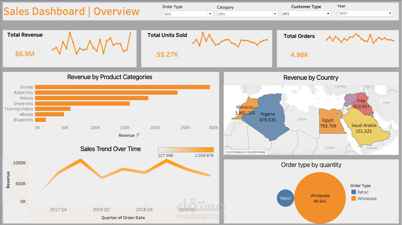Screen dimensions: 402x225
Task: Open the Order Type filter dropdown
Action: pos(210,14)
